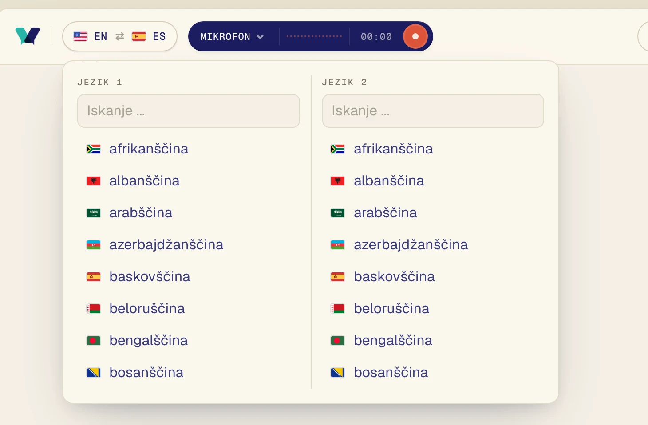
Task: Select albanščina in Jezik 2 list
Action: tap(433, 181)
